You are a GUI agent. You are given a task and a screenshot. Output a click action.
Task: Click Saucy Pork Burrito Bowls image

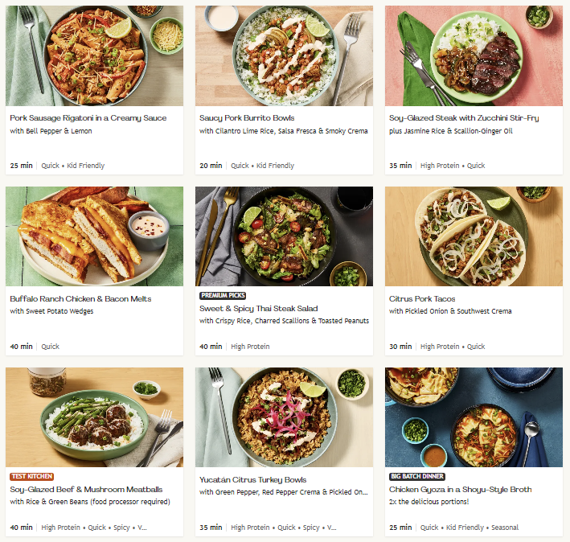tap(284, 56)
